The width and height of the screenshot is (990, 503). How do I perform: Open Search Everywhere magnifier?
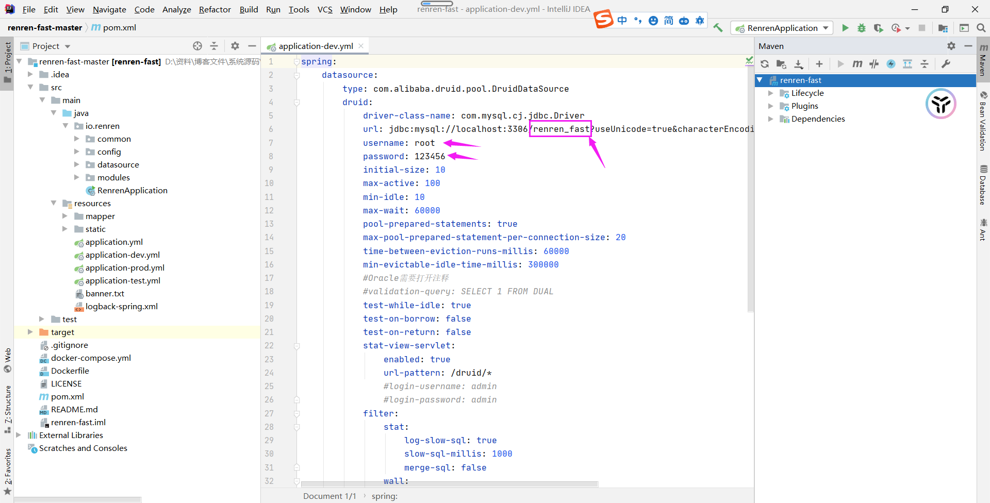click(981, 28)
